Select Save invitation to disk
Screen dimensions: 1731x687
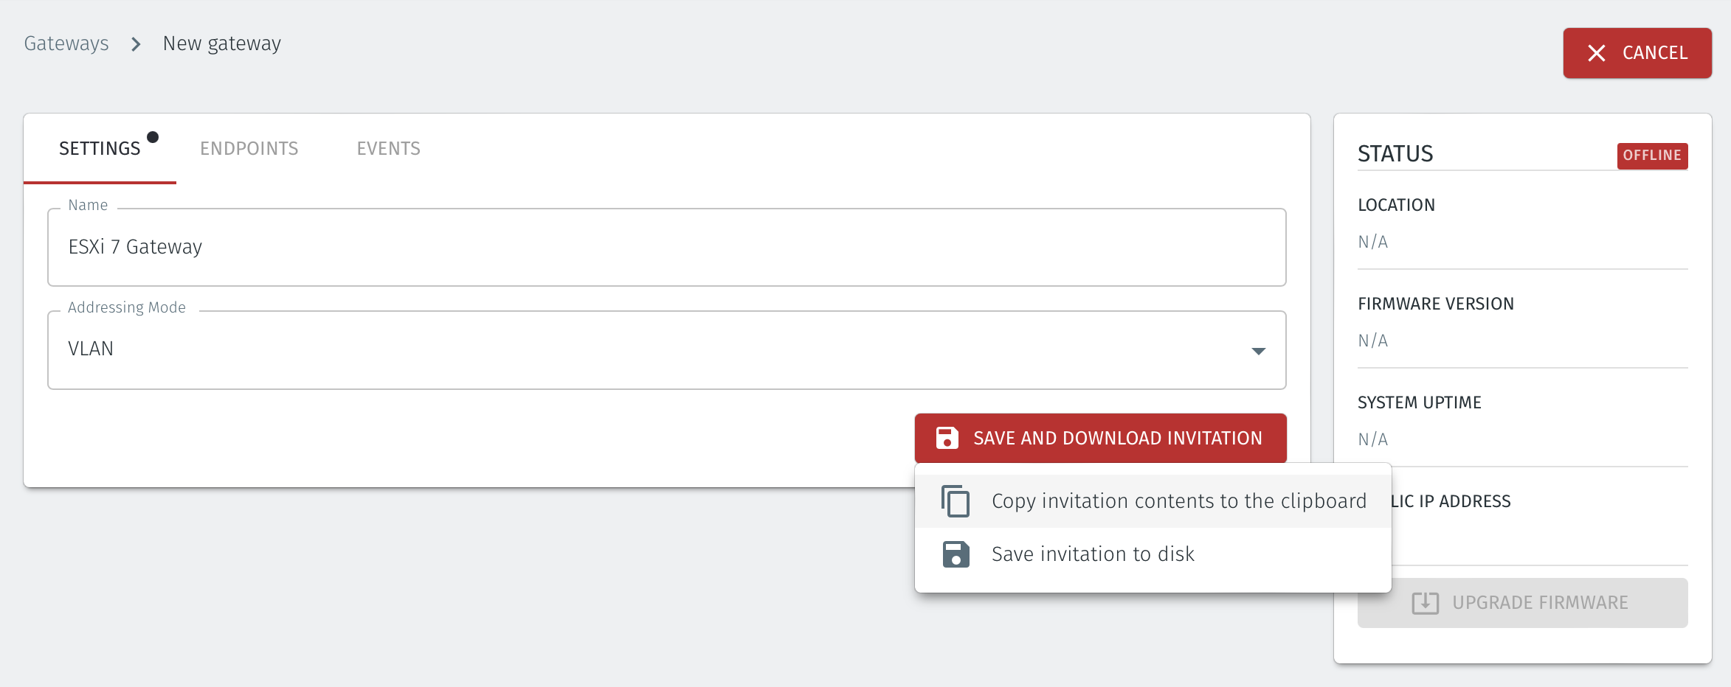pos(1092,554)
